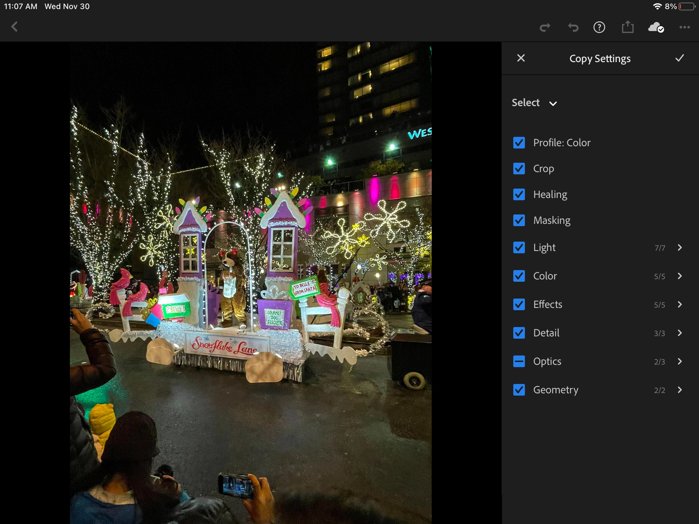Tap the parade float photo preview
This screenshot has height=524, width=699.
click(250, 283)
